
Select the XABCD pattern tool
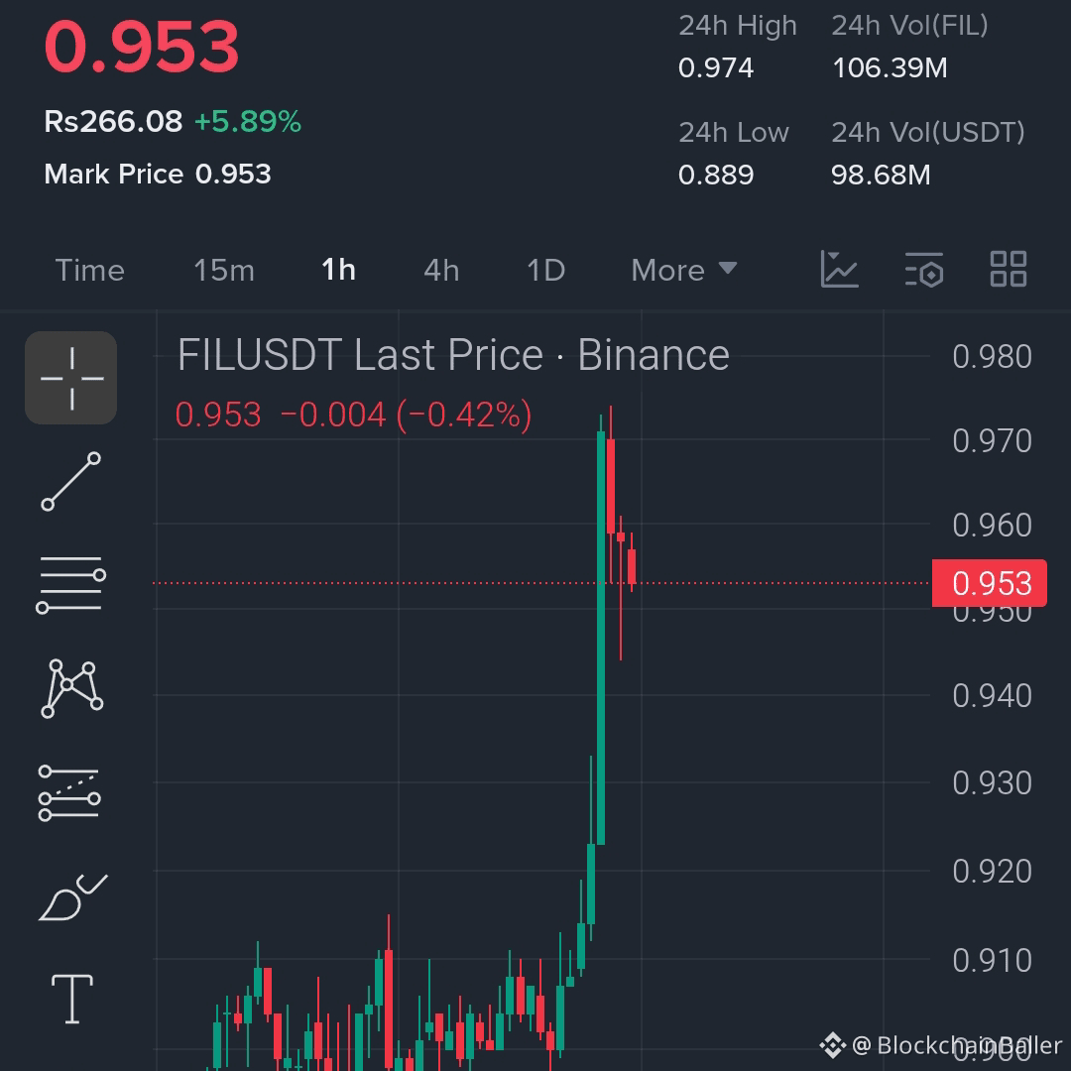70,686
